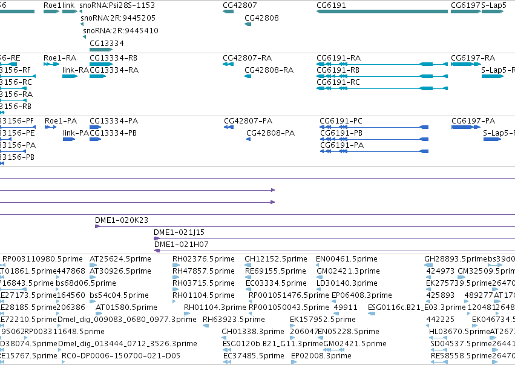Click transcript link-RA

(76, 70)
